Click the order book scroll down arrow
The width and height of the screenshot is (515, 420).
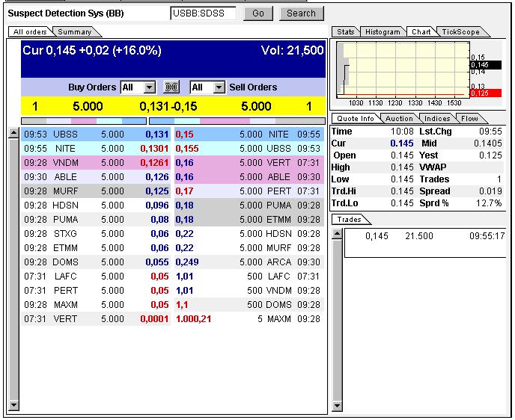pos(13,405)
